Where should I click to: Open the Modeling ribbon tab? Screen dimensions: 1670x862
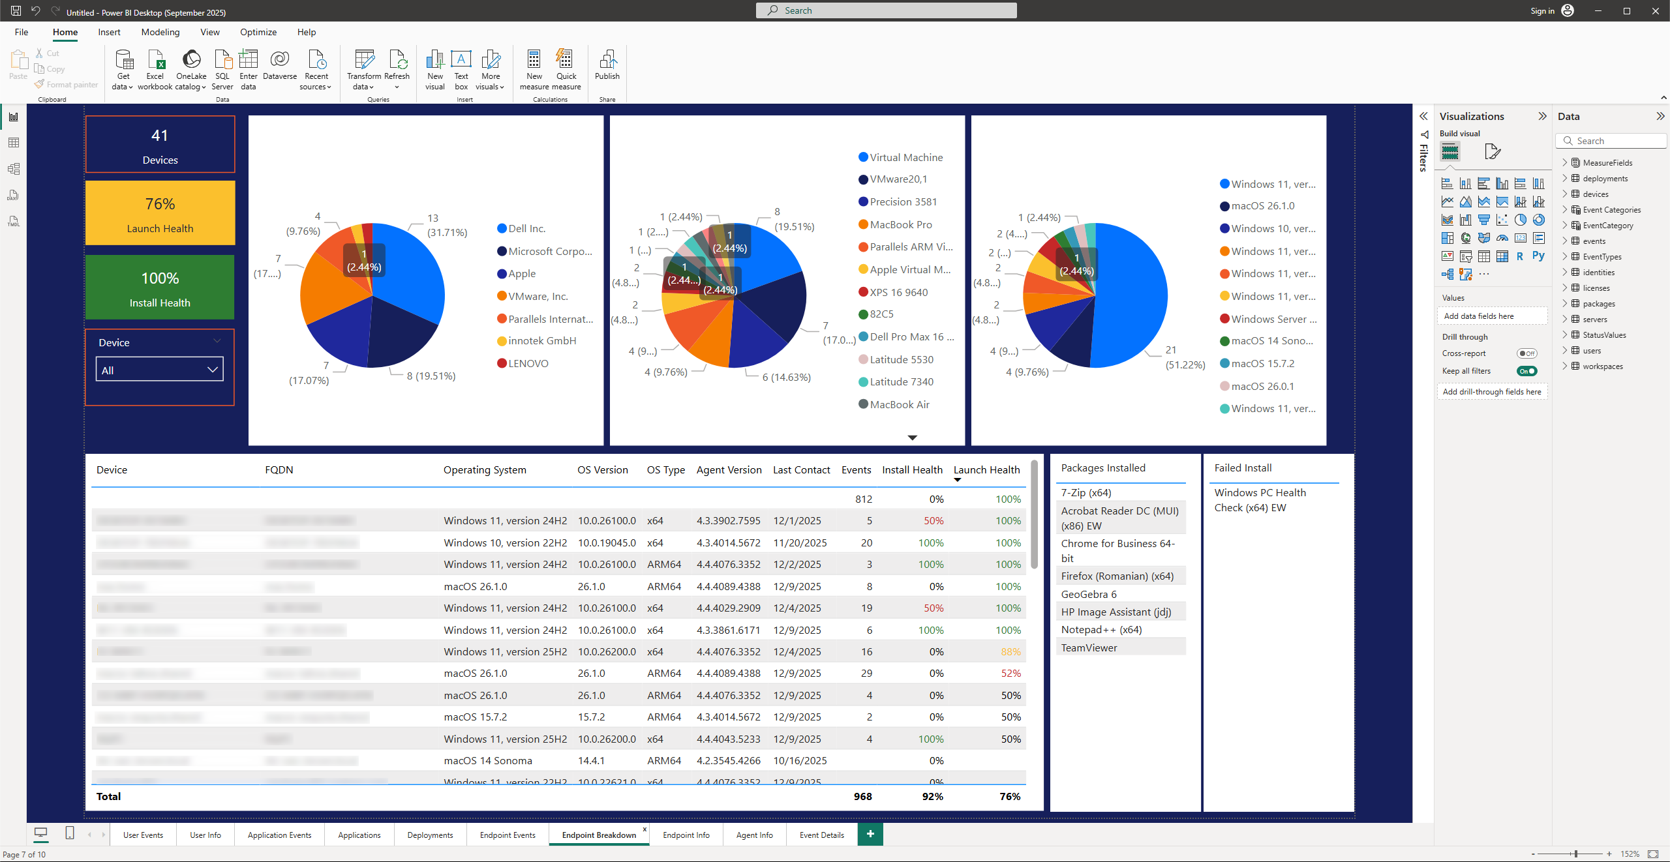(x=160, y=32)
